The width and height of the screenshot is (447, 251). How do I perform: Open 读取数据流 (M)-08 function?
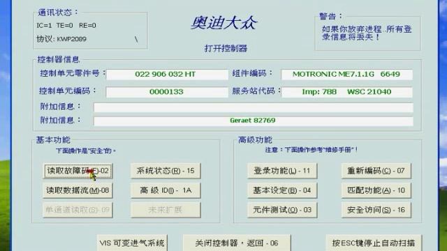pos(78,190)
